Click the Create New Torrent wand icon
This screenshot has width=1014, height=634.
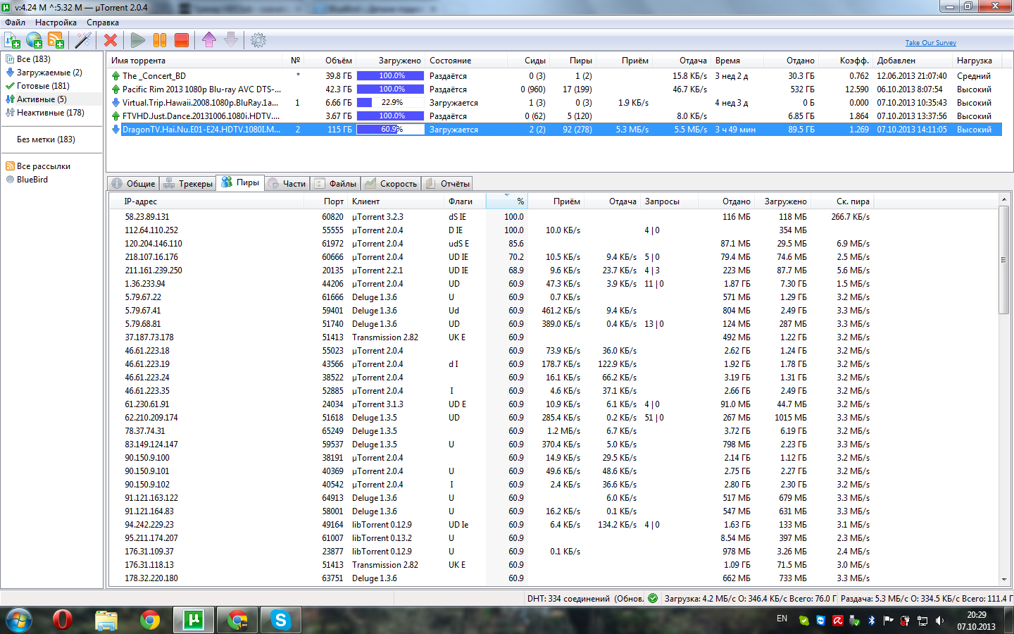[x=83, y=40]
